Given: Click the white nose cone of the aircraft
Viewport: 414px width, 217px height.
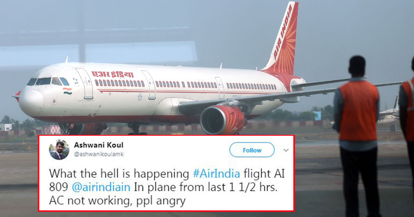Looking at the screenshot, I should coord(31,102).
